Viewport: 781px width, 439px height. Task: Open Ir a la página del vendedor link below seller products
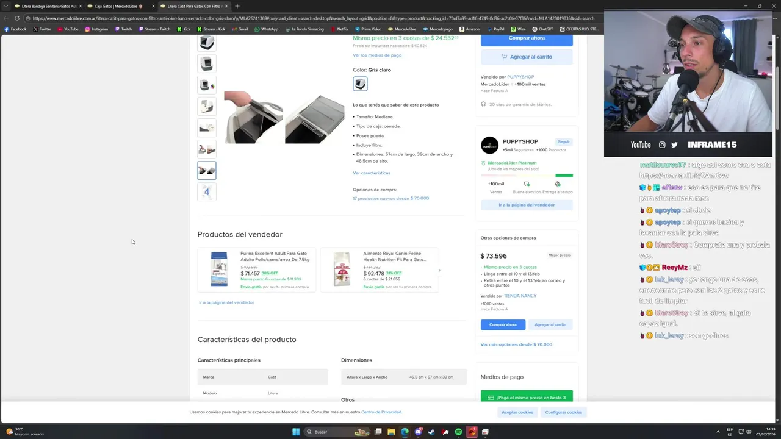tap(226, 302)
